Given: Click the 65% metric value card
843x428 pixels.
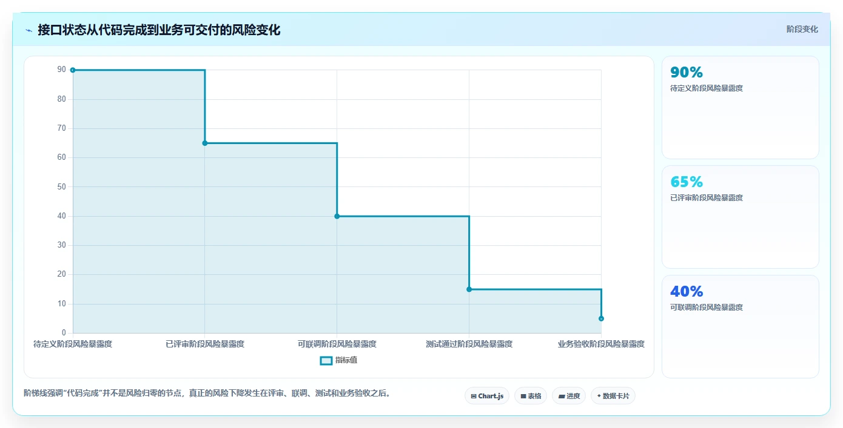Looking at the screenshot, I should [741, 217].
